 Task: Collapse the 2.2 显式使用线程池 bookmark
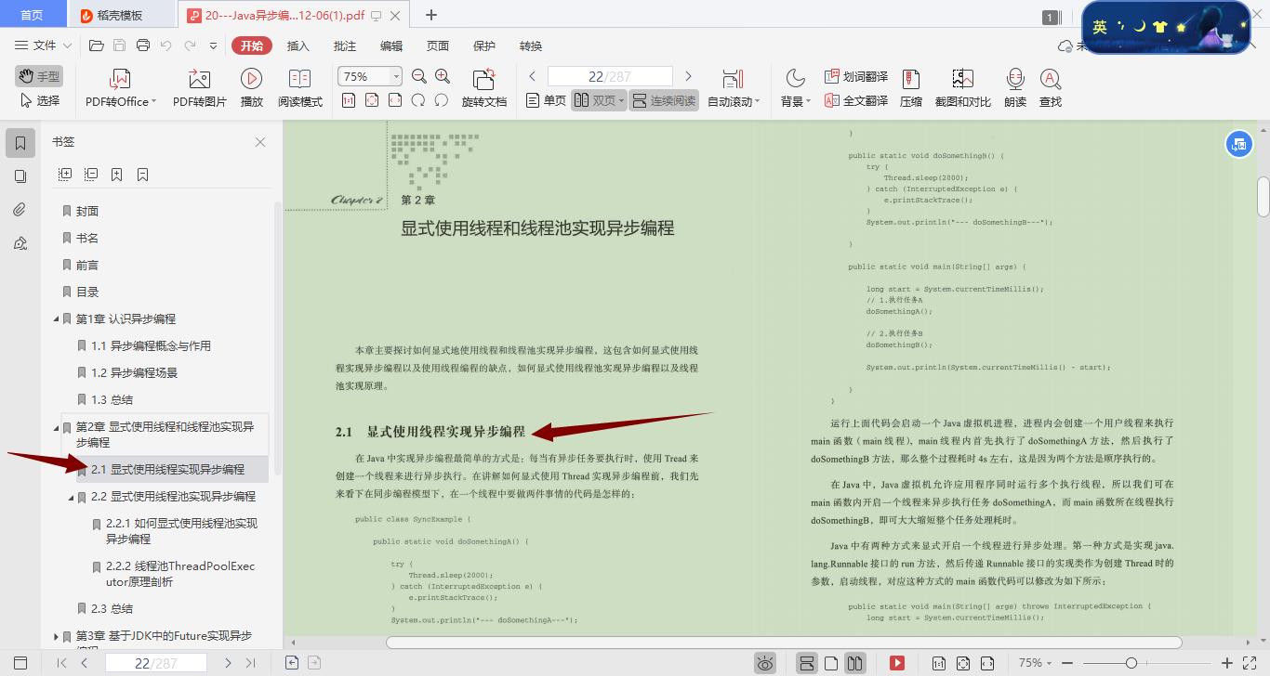tap(72, 498)
